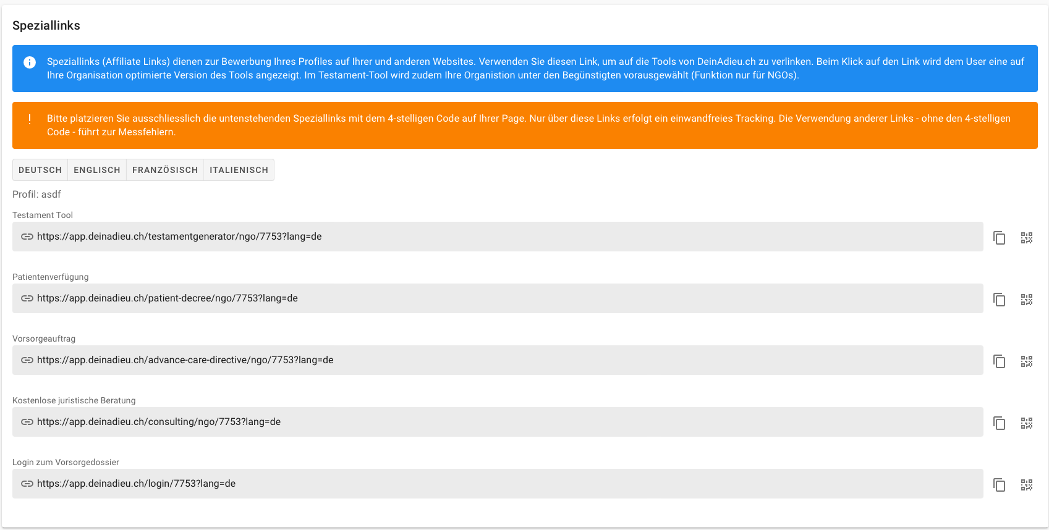Screen dimensions: 1049x530
Task: Choose the Französisch language tab
Action: [x=165, y=170]
